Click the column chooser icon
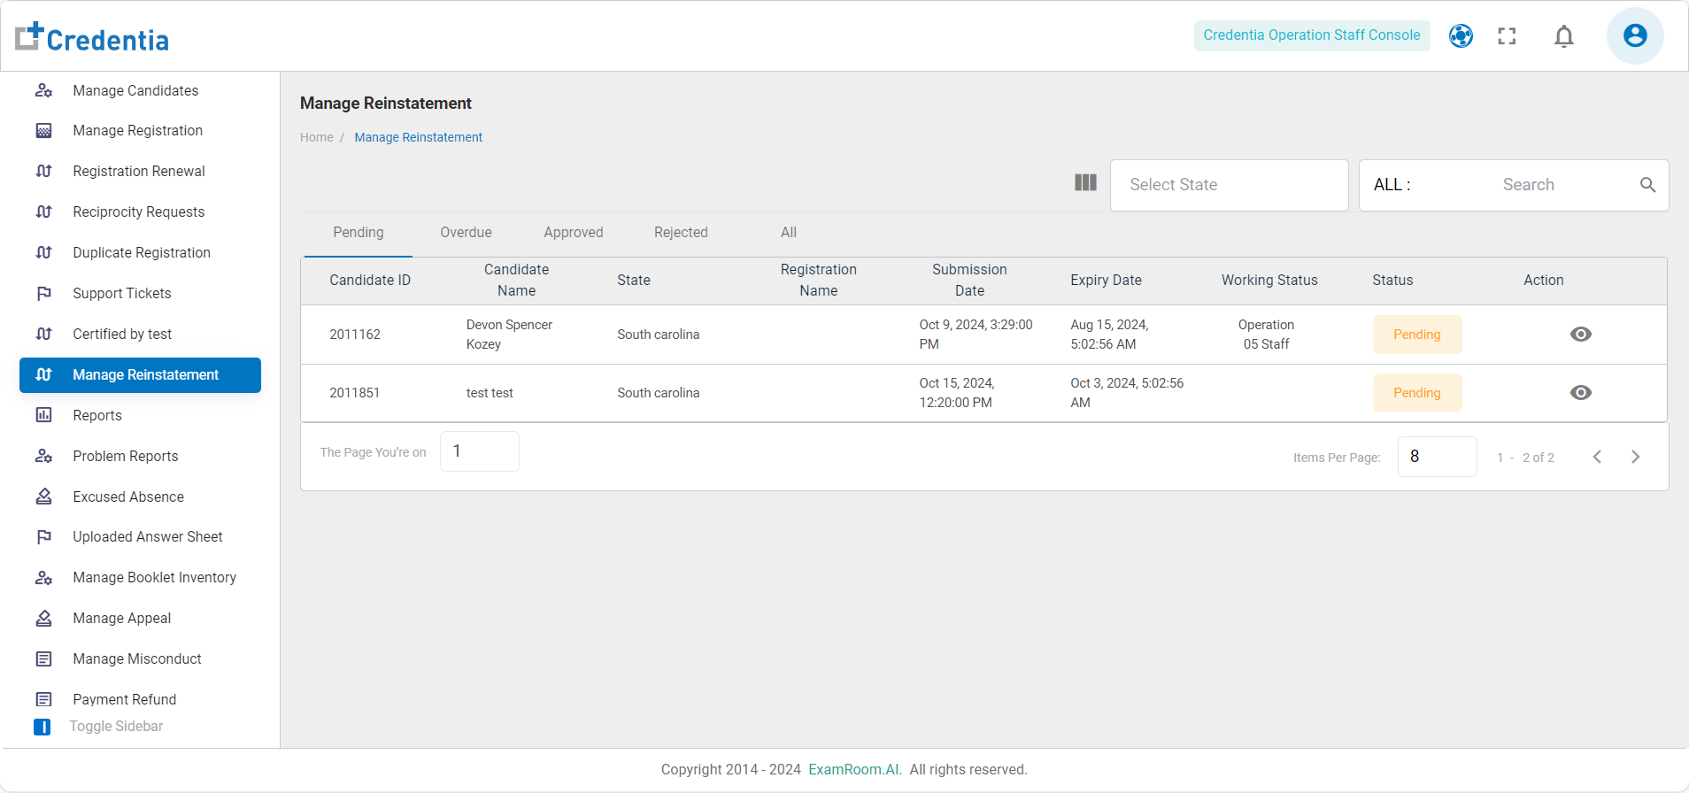 click(1085, 182)
